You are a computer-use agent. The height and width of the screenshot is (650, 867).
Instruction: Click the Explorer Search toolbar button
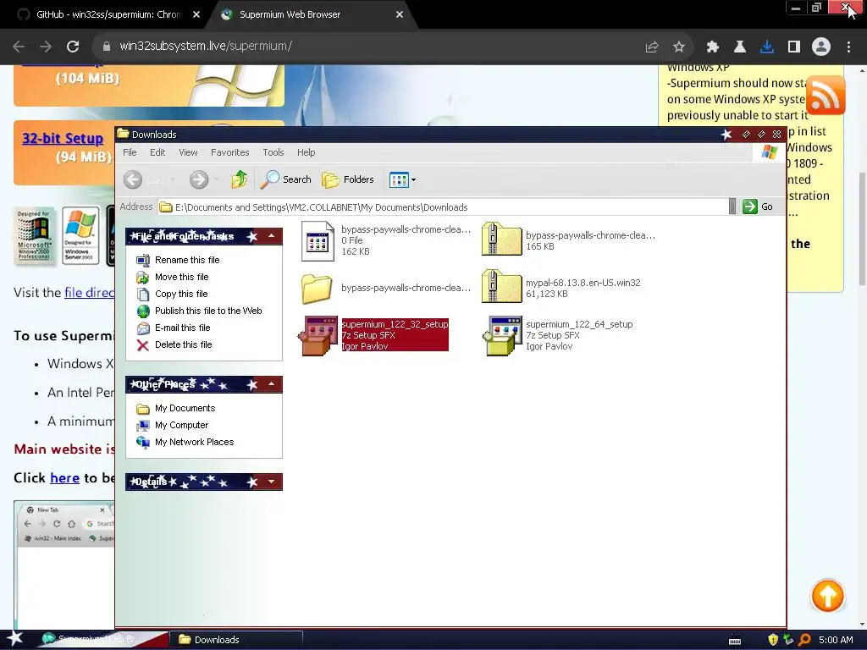click(286, 179)
